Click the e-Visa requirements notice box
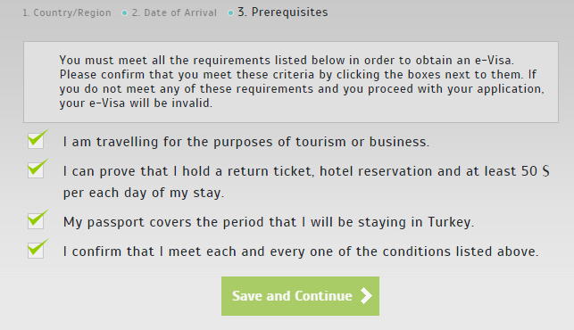This screenshot has width=574, height=330. tap(291, 82)
